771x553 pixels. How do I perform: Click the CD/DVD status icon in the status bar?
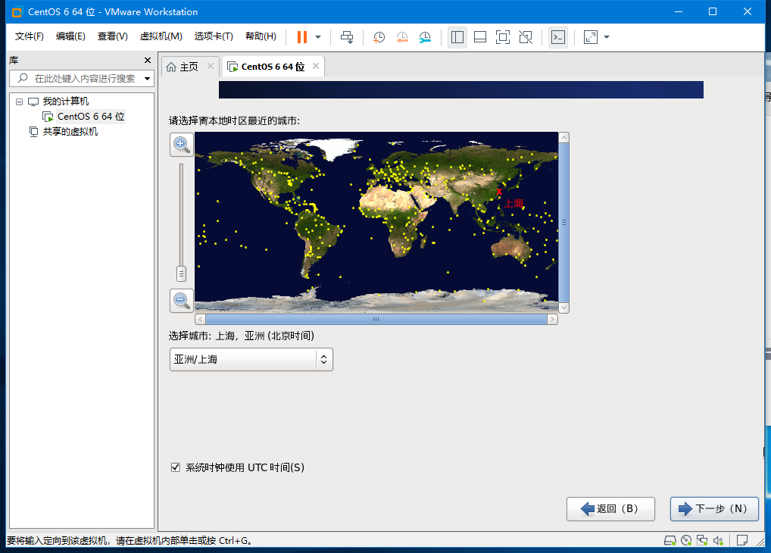(x=685, y=539)
